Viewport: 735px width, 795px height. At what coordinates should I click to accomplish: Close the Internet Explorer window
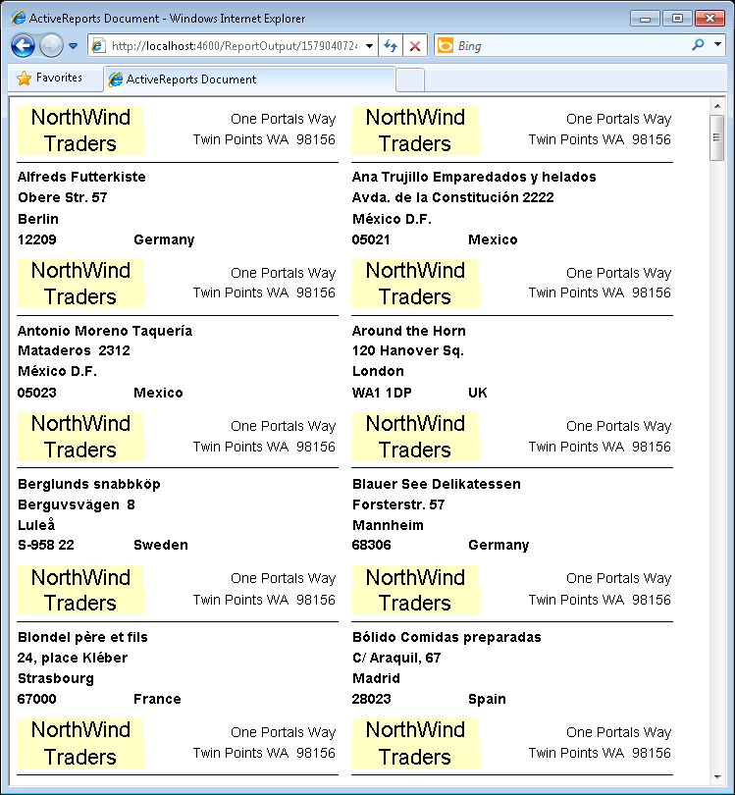(x=709, y=19)
